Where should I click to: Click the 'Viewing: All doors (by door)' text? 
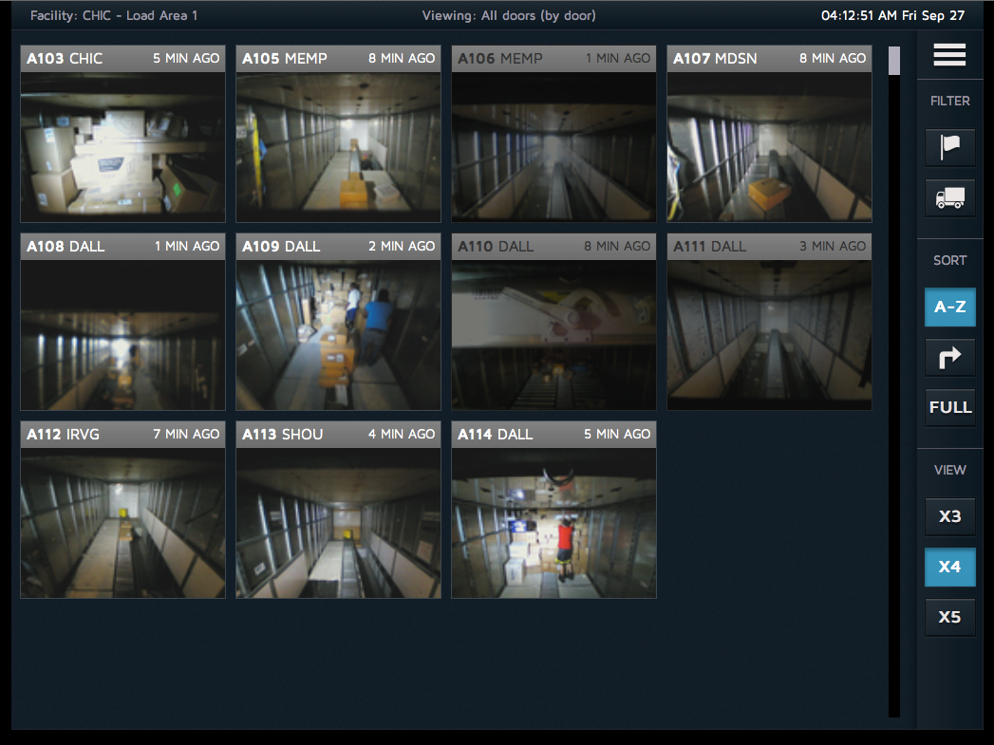pos(509,16)
